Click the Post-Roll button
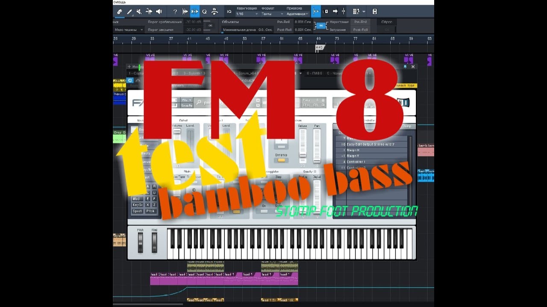This screenshot has width=547, height=307. [360, 30]
